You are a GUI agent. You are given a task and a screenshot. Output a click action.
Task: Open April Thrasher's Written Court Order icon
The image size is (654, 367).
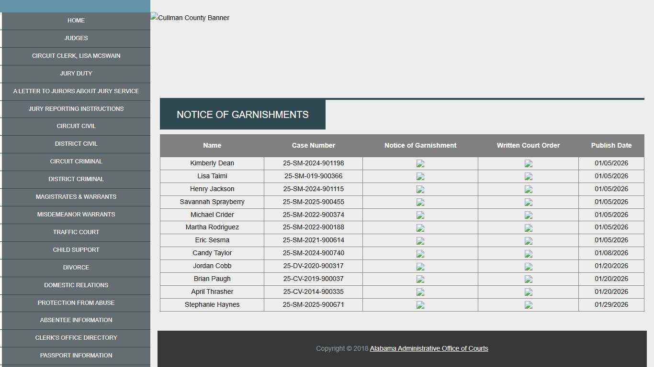(528, 292)
